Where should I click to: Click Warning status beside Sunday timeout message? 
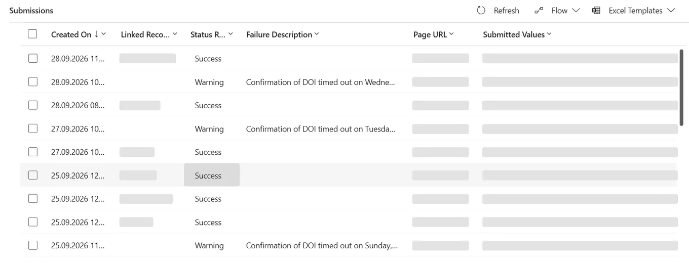[209, 245]
